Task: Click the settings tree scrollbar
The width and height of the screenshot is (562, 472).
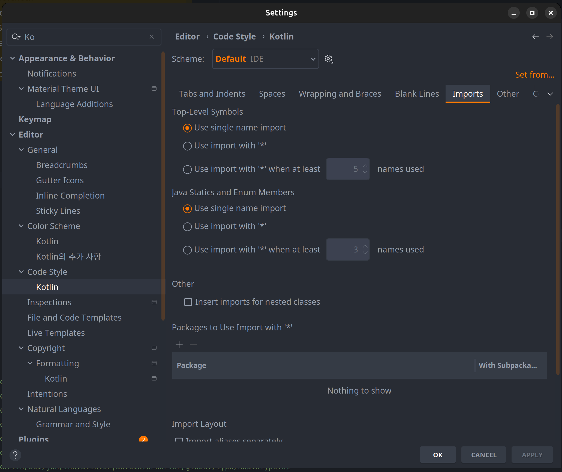Action: [163, 187]
